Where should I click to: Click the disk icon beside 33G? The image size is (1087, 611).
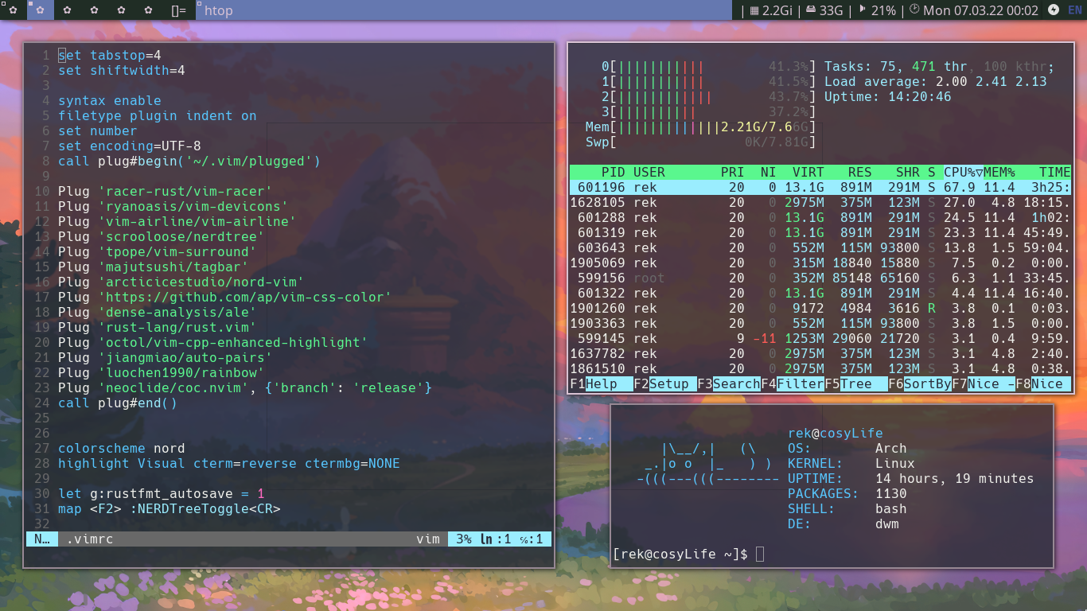tap(811, 10)
